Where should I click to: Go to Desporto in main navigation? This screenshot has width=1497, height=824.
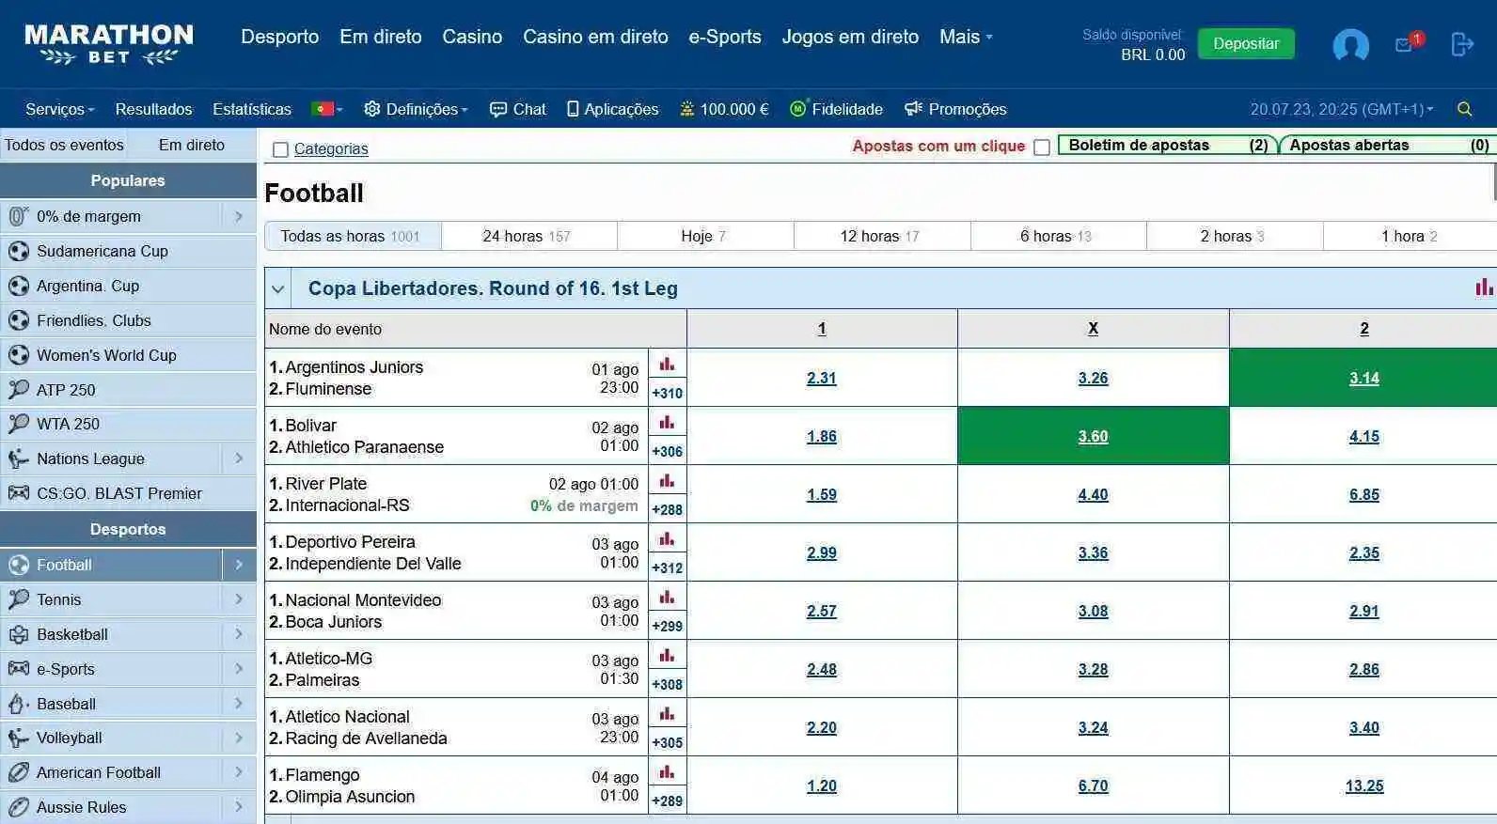[x=279, y=37]
